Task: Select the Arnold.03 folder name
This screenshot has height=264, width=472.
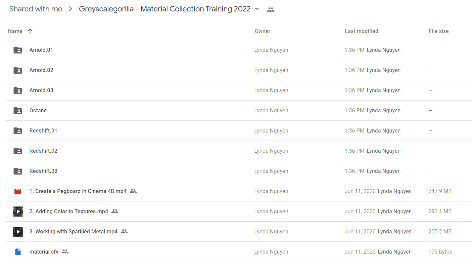Action: coord(41,90)
